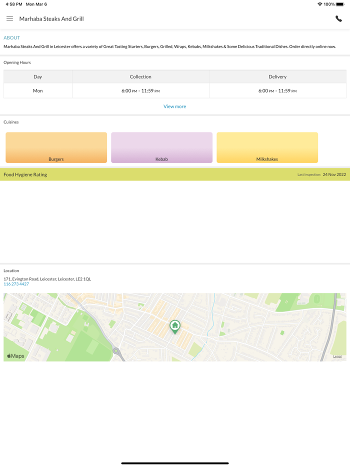350x467 pixels.
Task: Click the restaurant home pin on map
Action: 175,326
